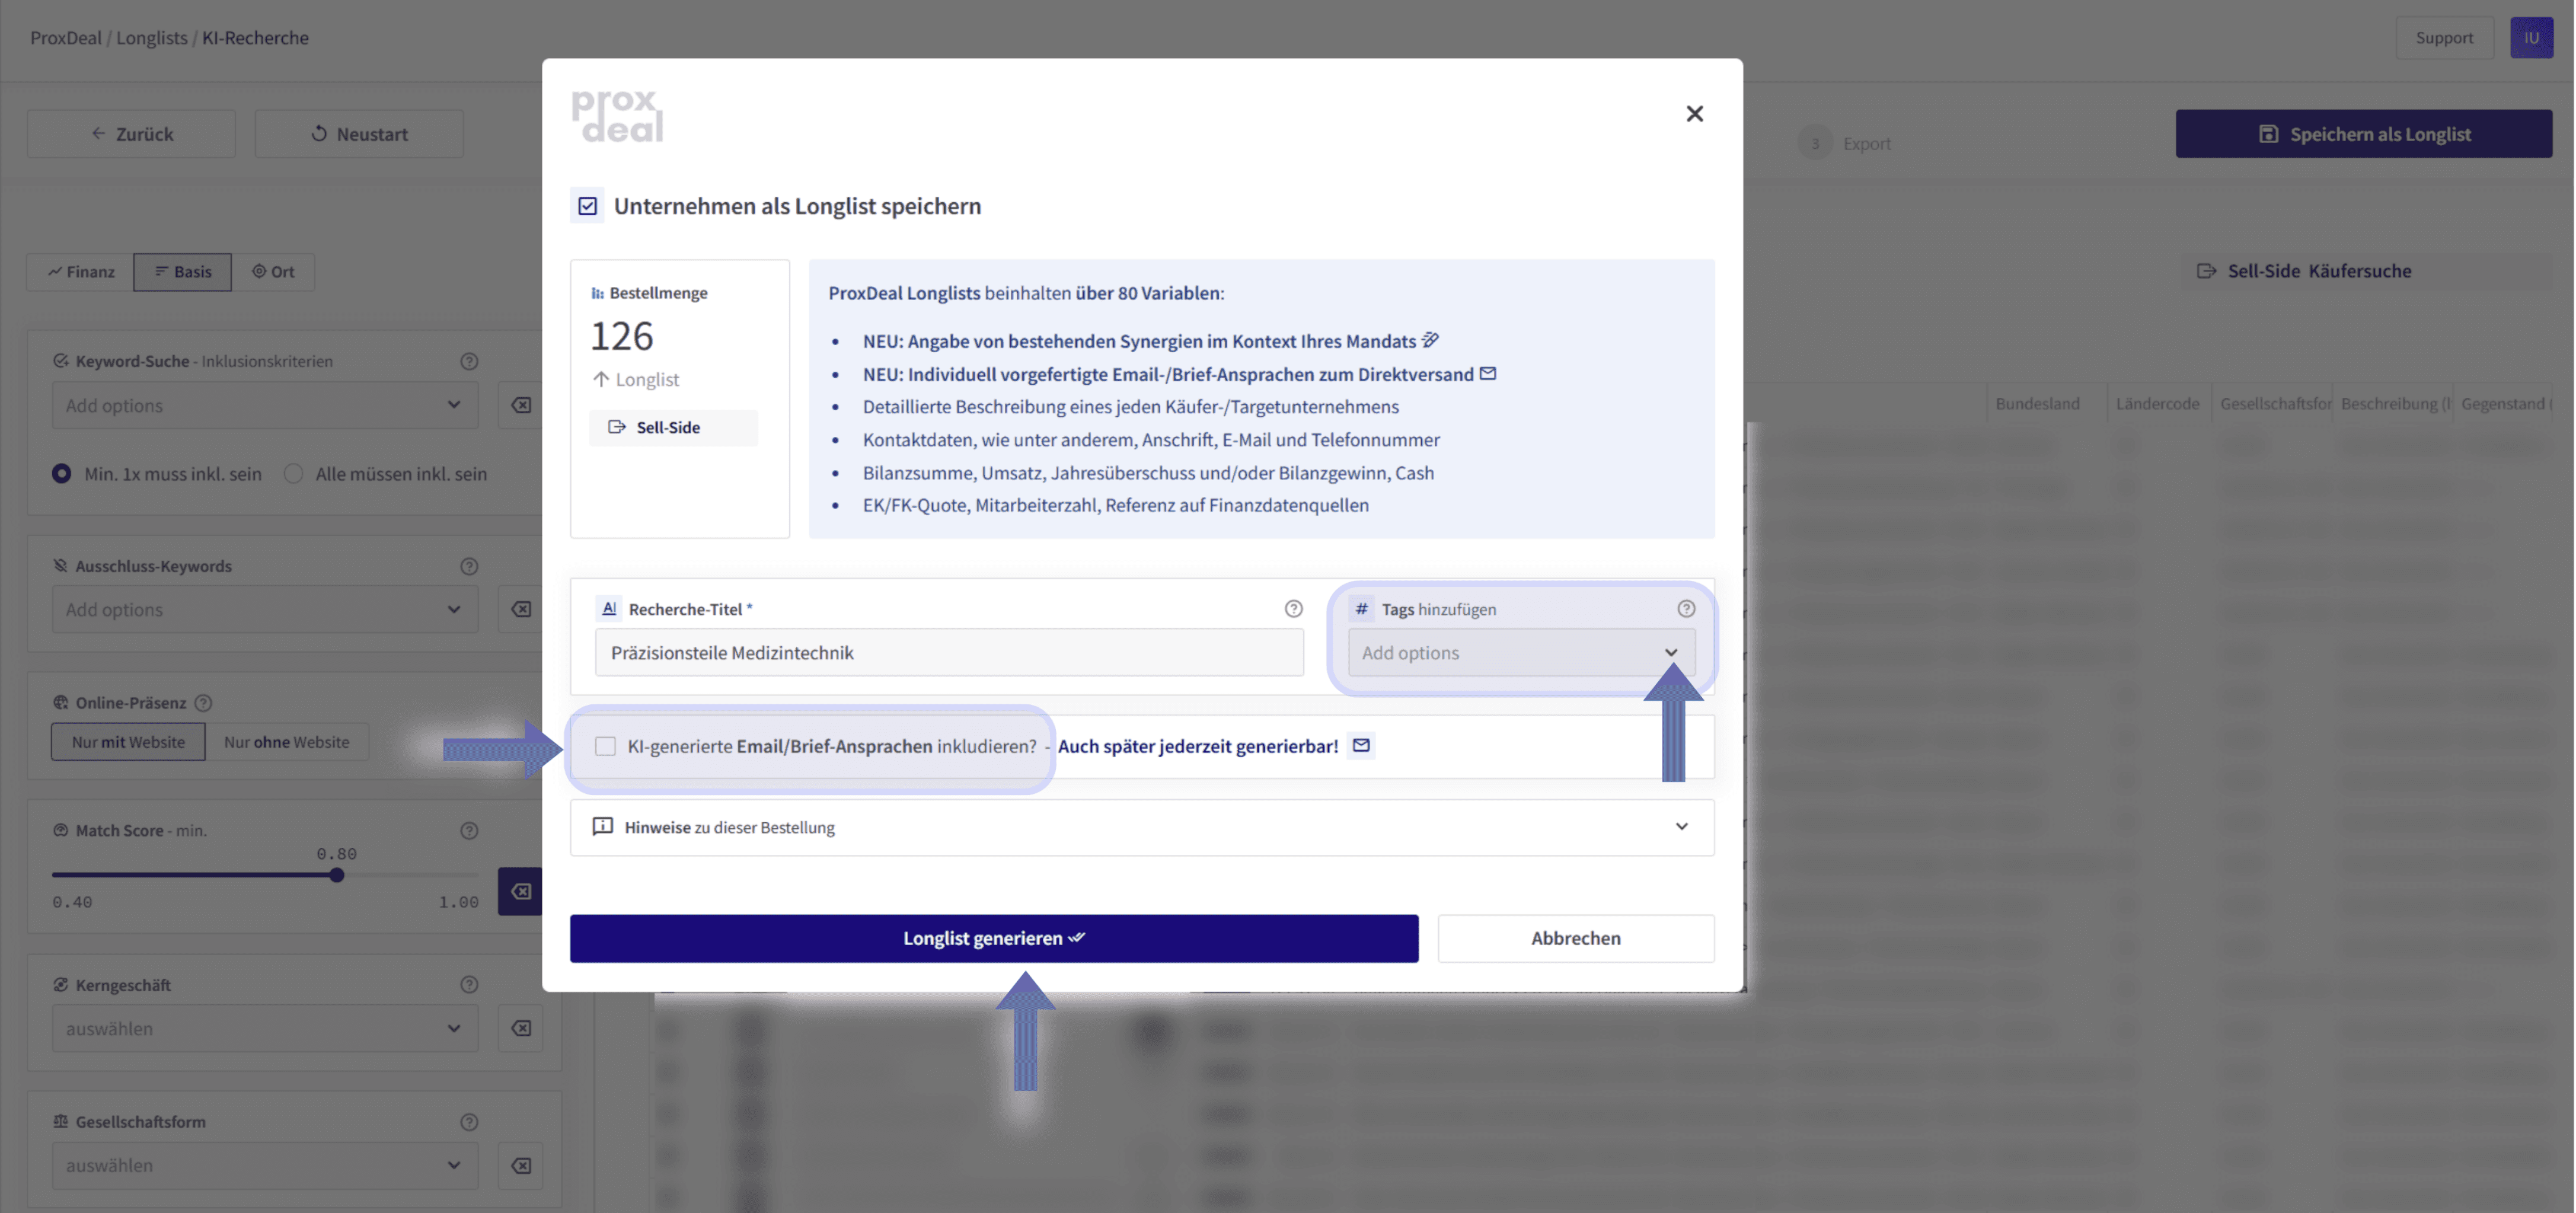Viewport: 2576px width, 1213px height.
Task: Click the Neustart button
Action: pos(359,133)
